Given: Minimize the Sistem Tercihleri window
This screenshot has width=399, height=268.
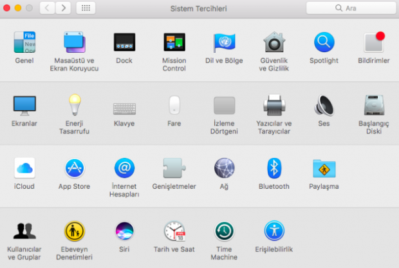Looking at the screenshot, I should tap(18, 8).
